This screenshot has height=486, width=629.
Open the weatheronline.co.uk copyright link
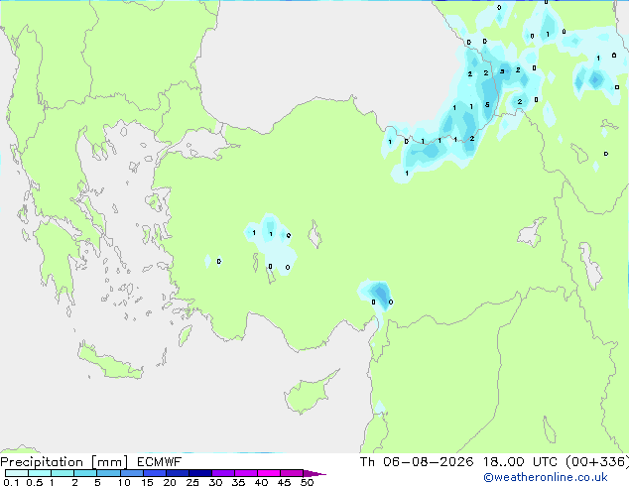[x=546, y=477]
